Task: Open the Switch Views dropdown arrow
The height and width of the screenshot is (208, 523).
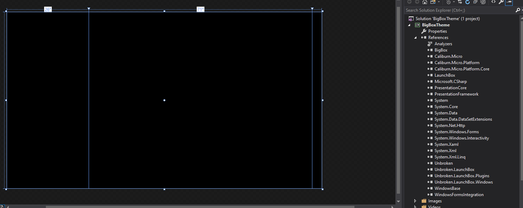Action: [439, 2]
